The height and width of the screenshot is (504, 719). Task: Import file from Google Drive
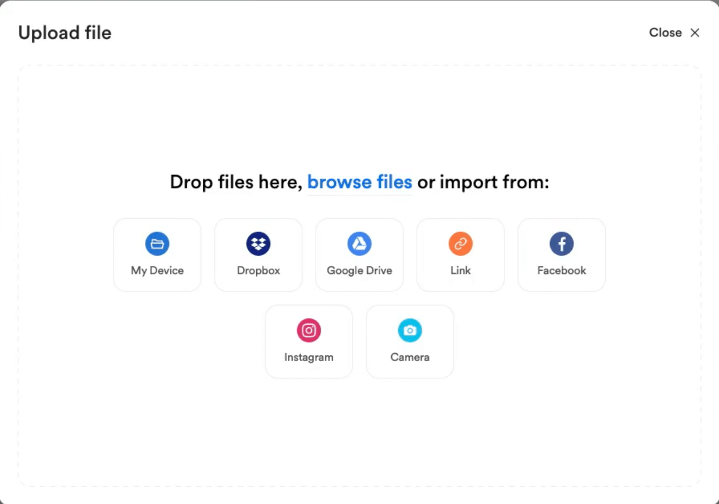coord(359,255)
